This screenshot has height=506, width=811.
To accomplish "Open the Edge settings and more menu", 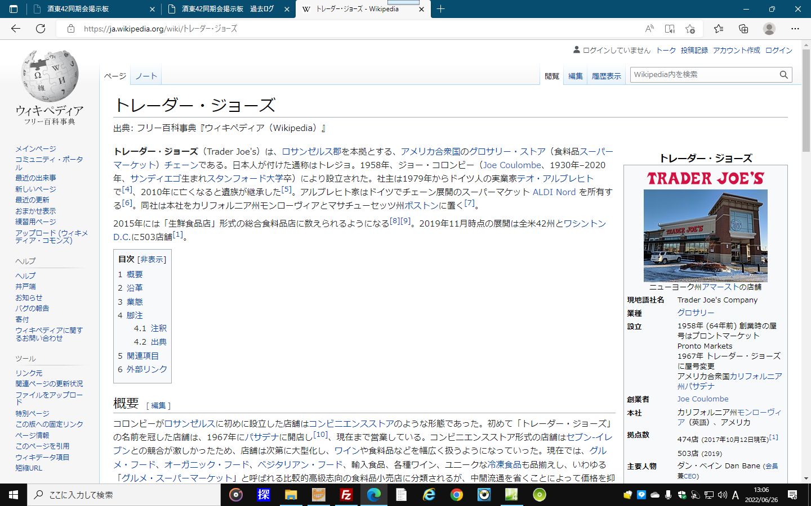I will (x=795, y=29).
